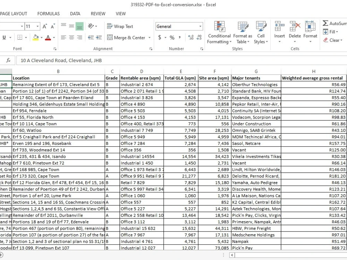Screen dimensions: 347x260
Task: Center text horizontally
Action: click(71, 37)
